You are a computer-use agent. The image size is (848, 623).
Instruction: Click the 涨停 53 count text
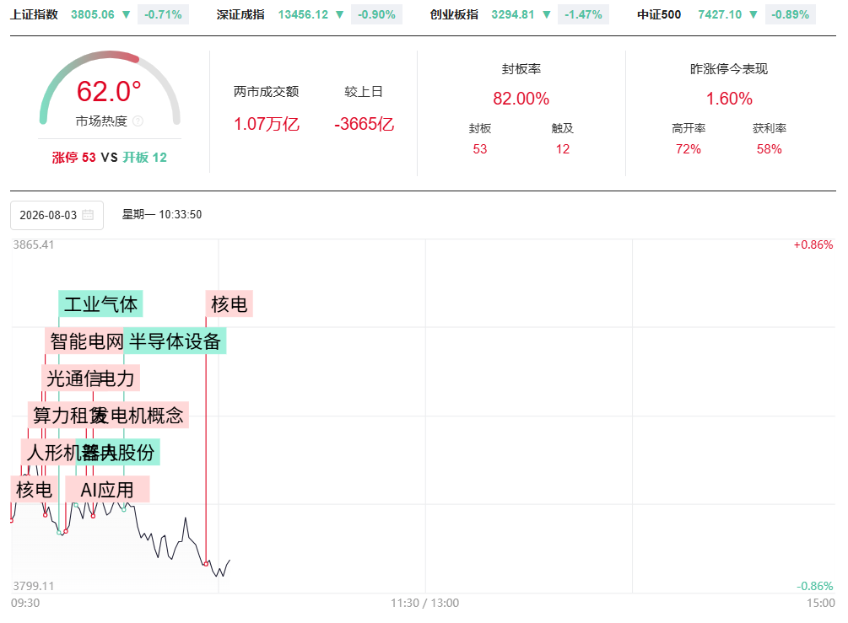click(73, 158)
